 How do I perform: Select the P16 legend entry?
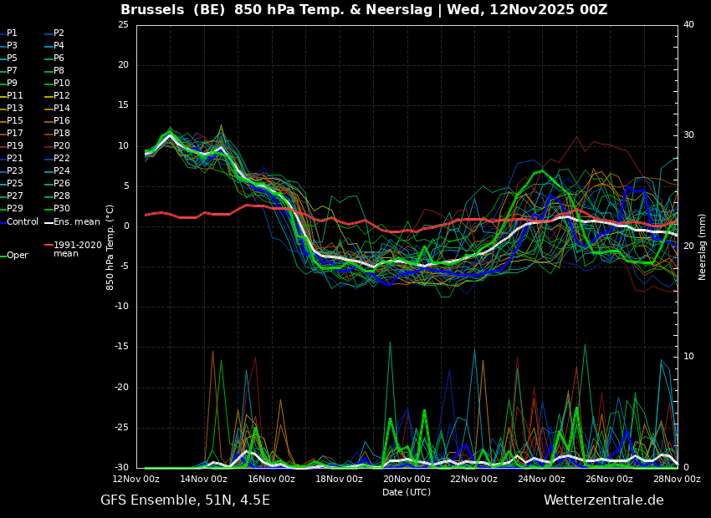[62, 121]
